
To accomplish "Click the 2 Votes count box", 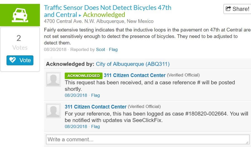I will pos(19,43).
